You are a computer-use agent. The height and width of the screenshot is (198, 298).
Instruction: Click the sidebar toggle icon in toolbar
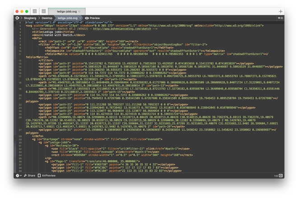[35, 11]
